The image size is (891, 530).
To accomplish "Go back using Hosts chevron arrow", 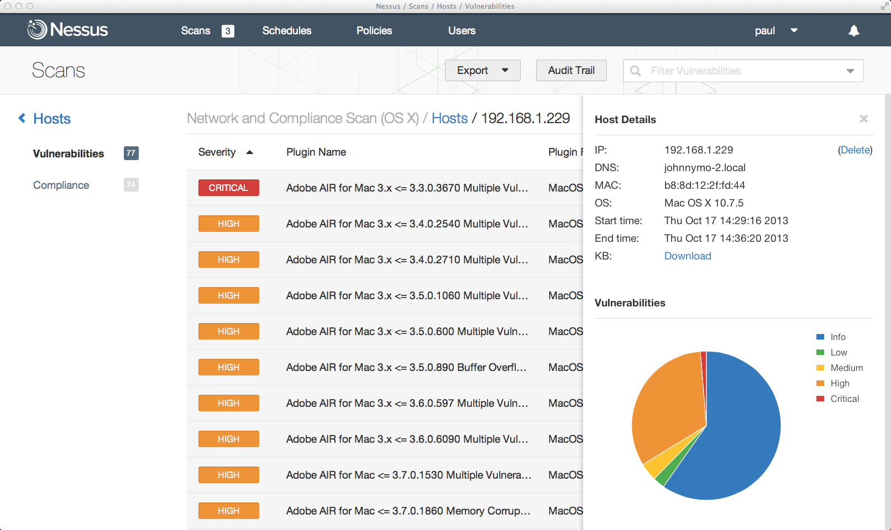I will (x=22, y=118).
